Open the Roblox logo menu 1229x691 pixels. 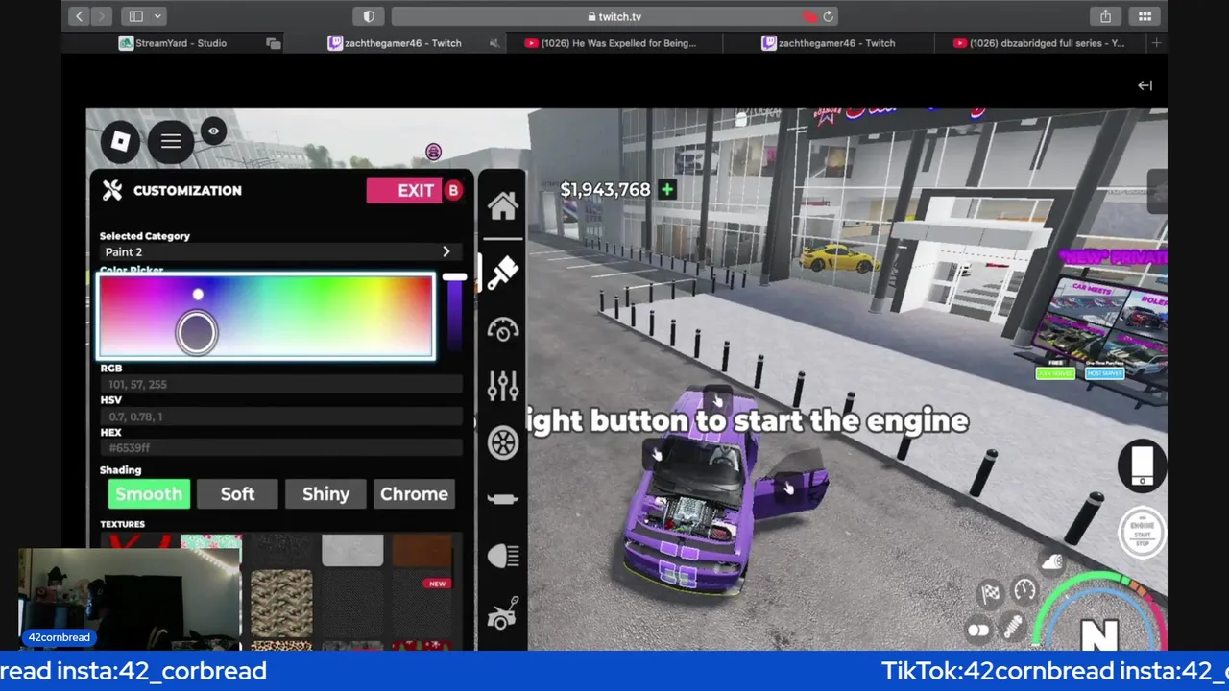[120, 142]
